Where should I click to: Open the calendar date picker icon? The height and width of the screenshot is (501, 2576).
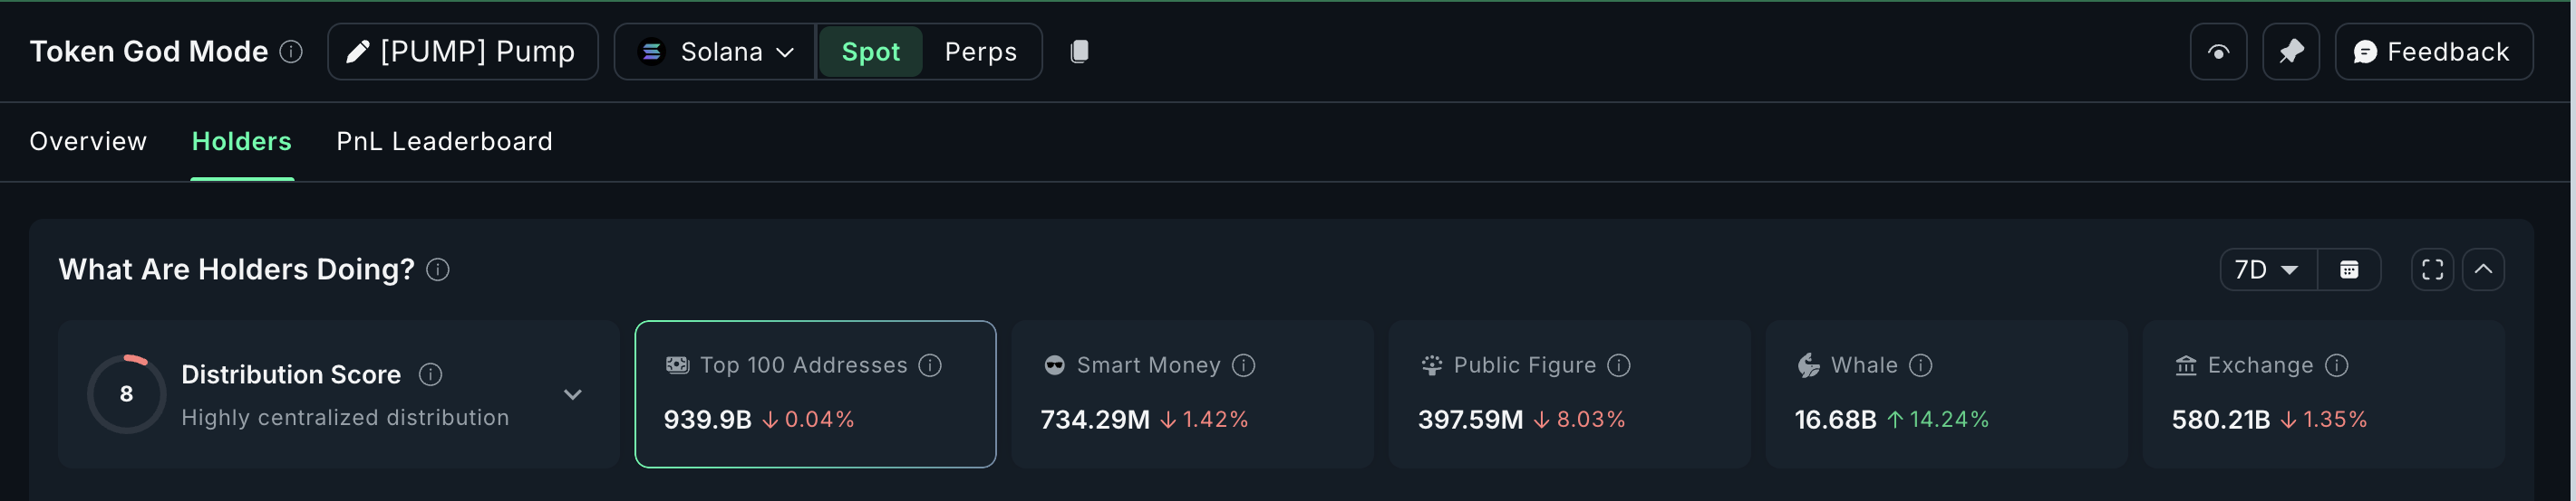pos(2349,269)
